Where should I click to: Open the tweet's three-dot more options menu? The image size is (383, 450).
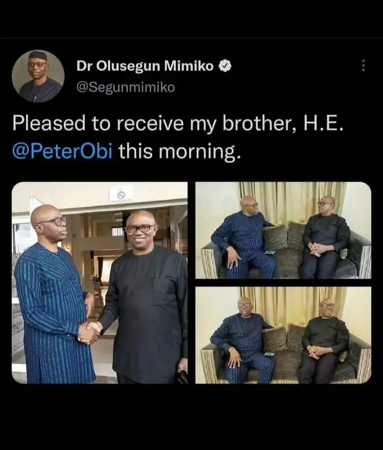point(363,65)
